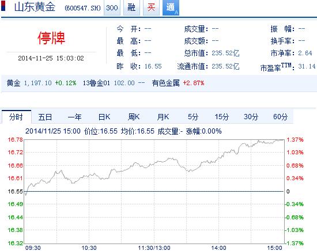Click the red +2.87% sector change

[194, 83]
